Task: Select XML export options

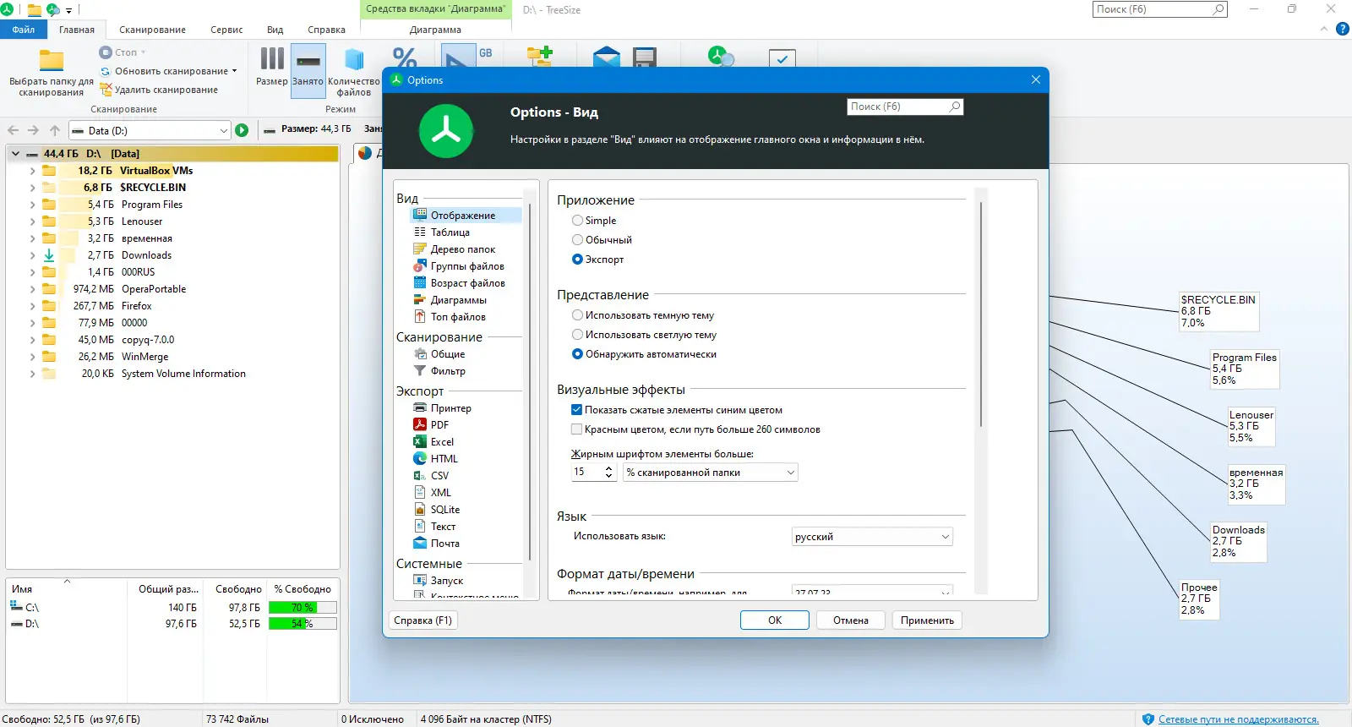Action: click(440, 493)
